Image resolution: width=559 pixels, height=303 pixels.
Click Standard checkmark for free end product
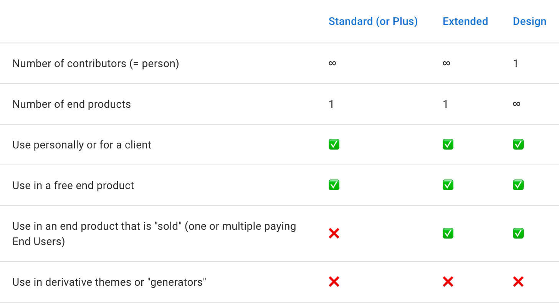(x=334, y=185)
